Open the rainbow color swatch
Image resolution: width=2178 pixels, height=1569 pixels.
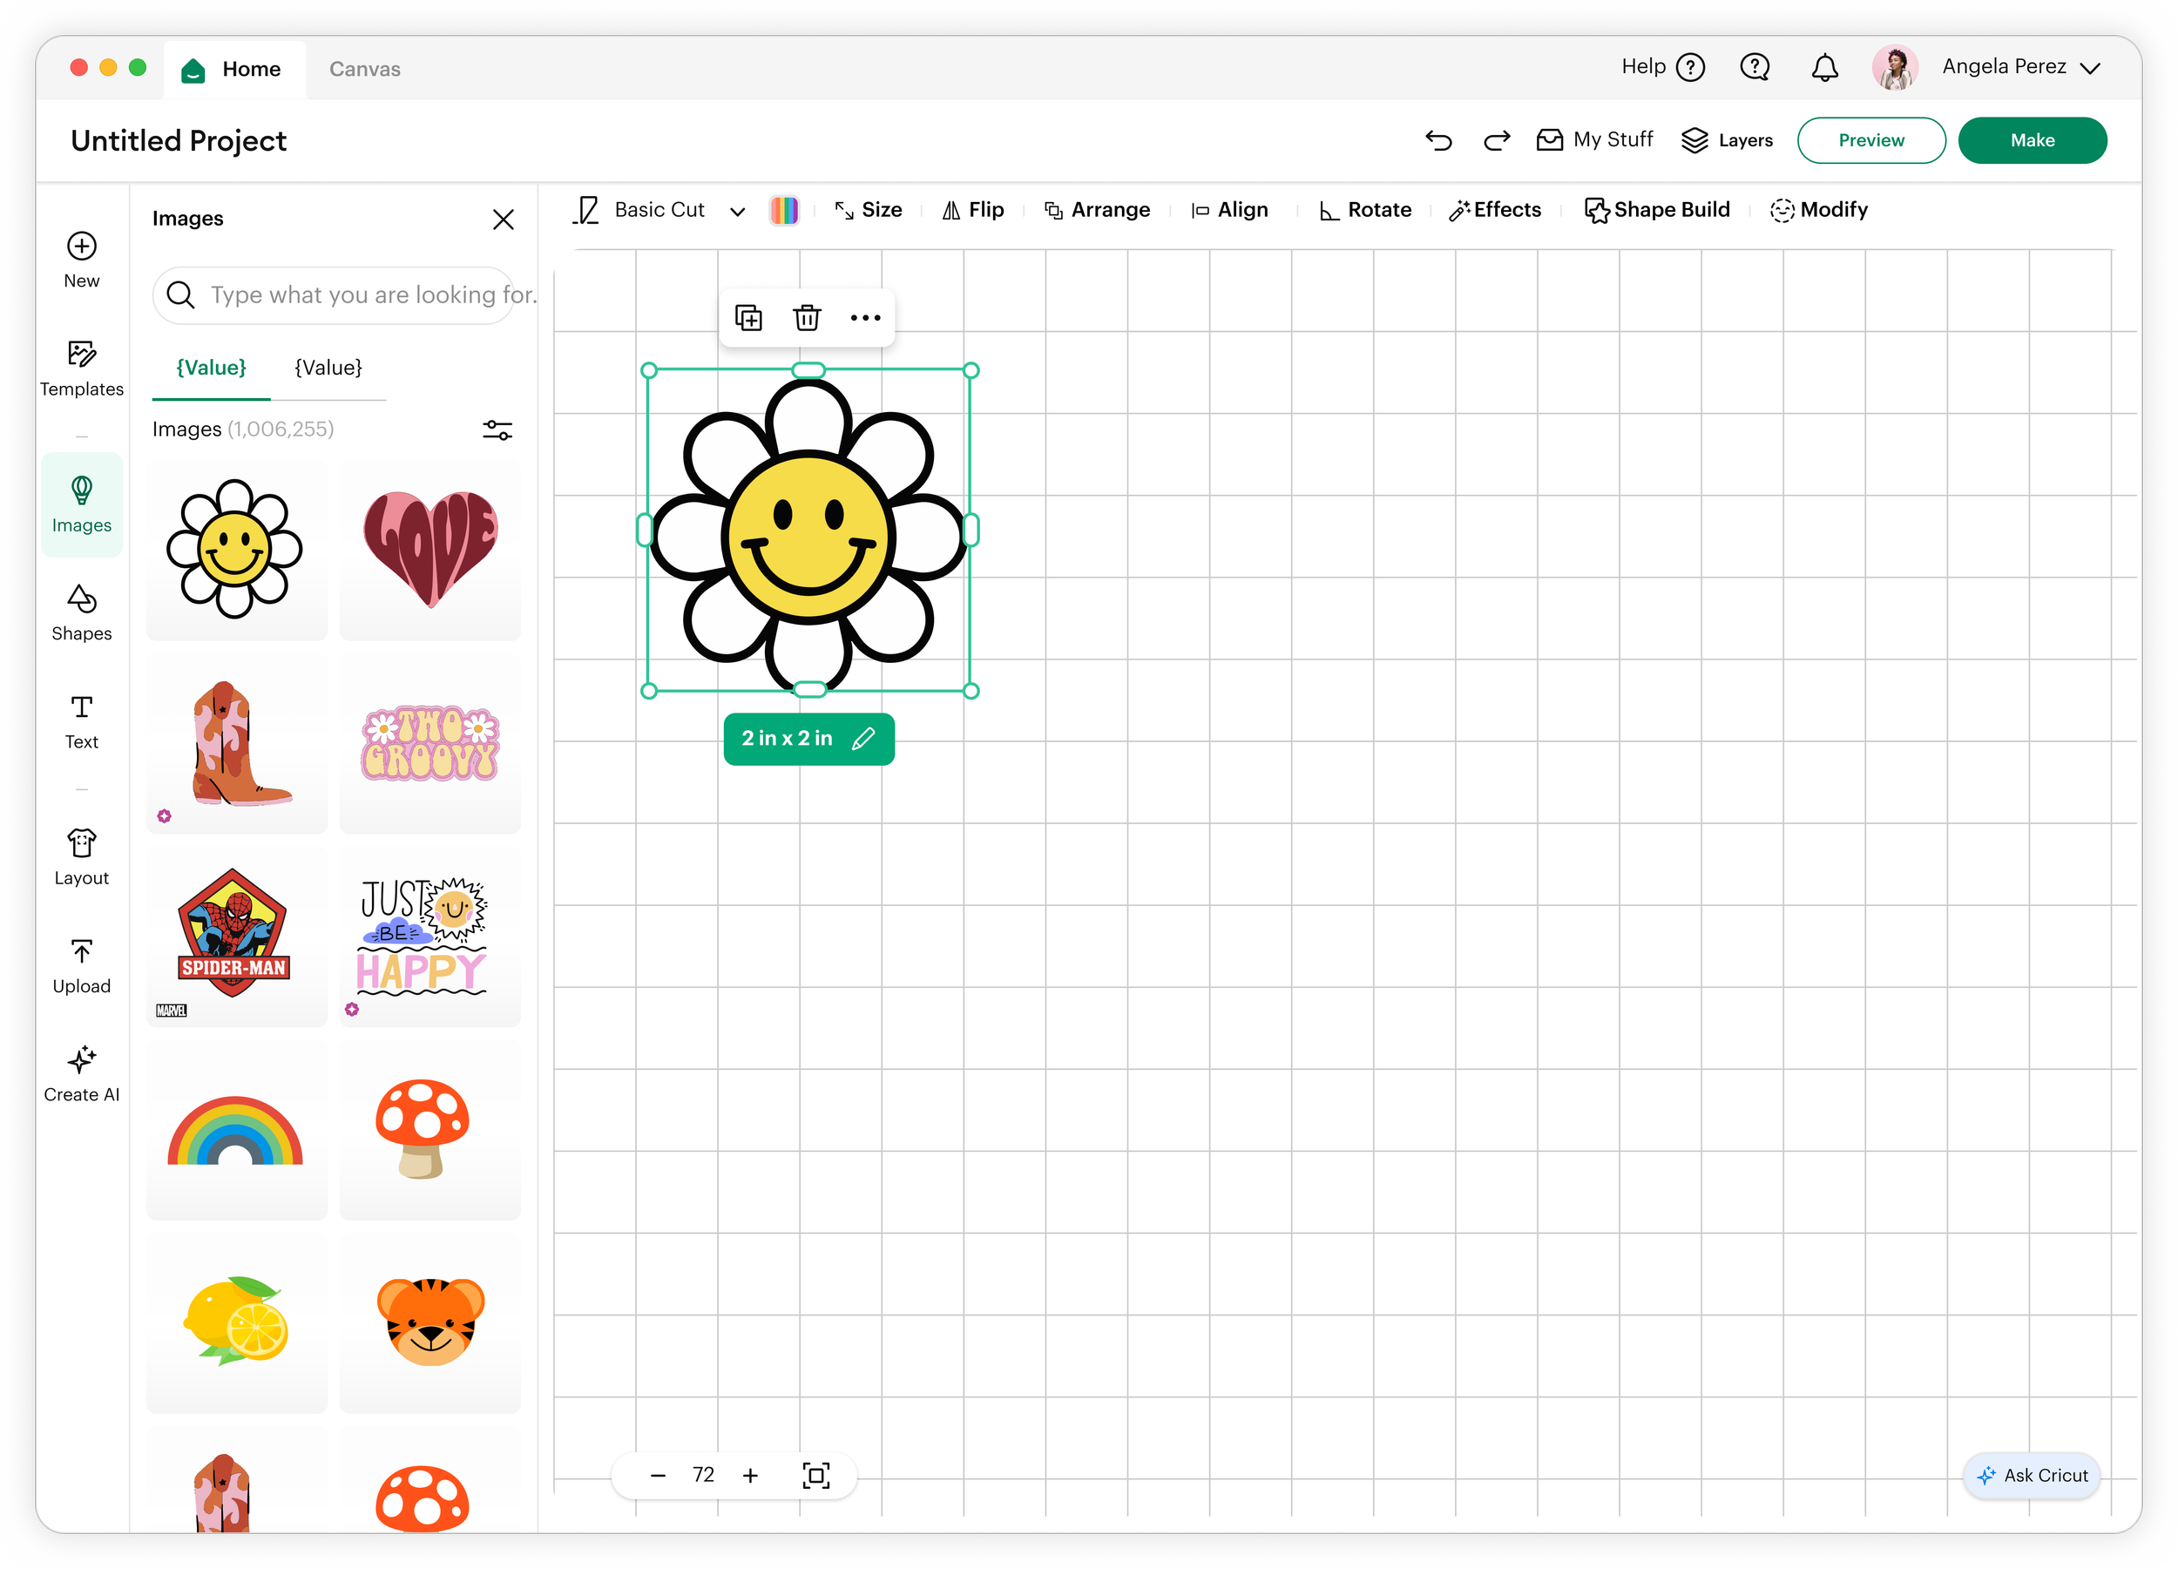(x=783, y=210)
